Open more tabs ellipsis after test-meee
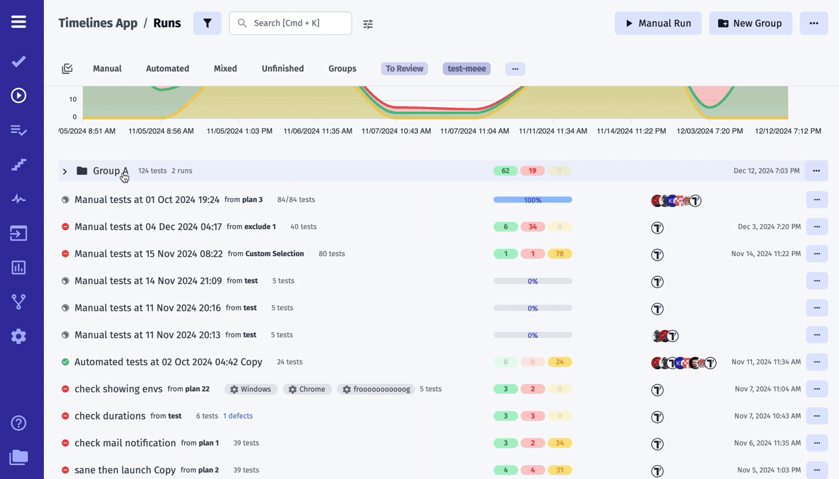The width and height of the screenshot is (839, 479). [x=515, y=69]
